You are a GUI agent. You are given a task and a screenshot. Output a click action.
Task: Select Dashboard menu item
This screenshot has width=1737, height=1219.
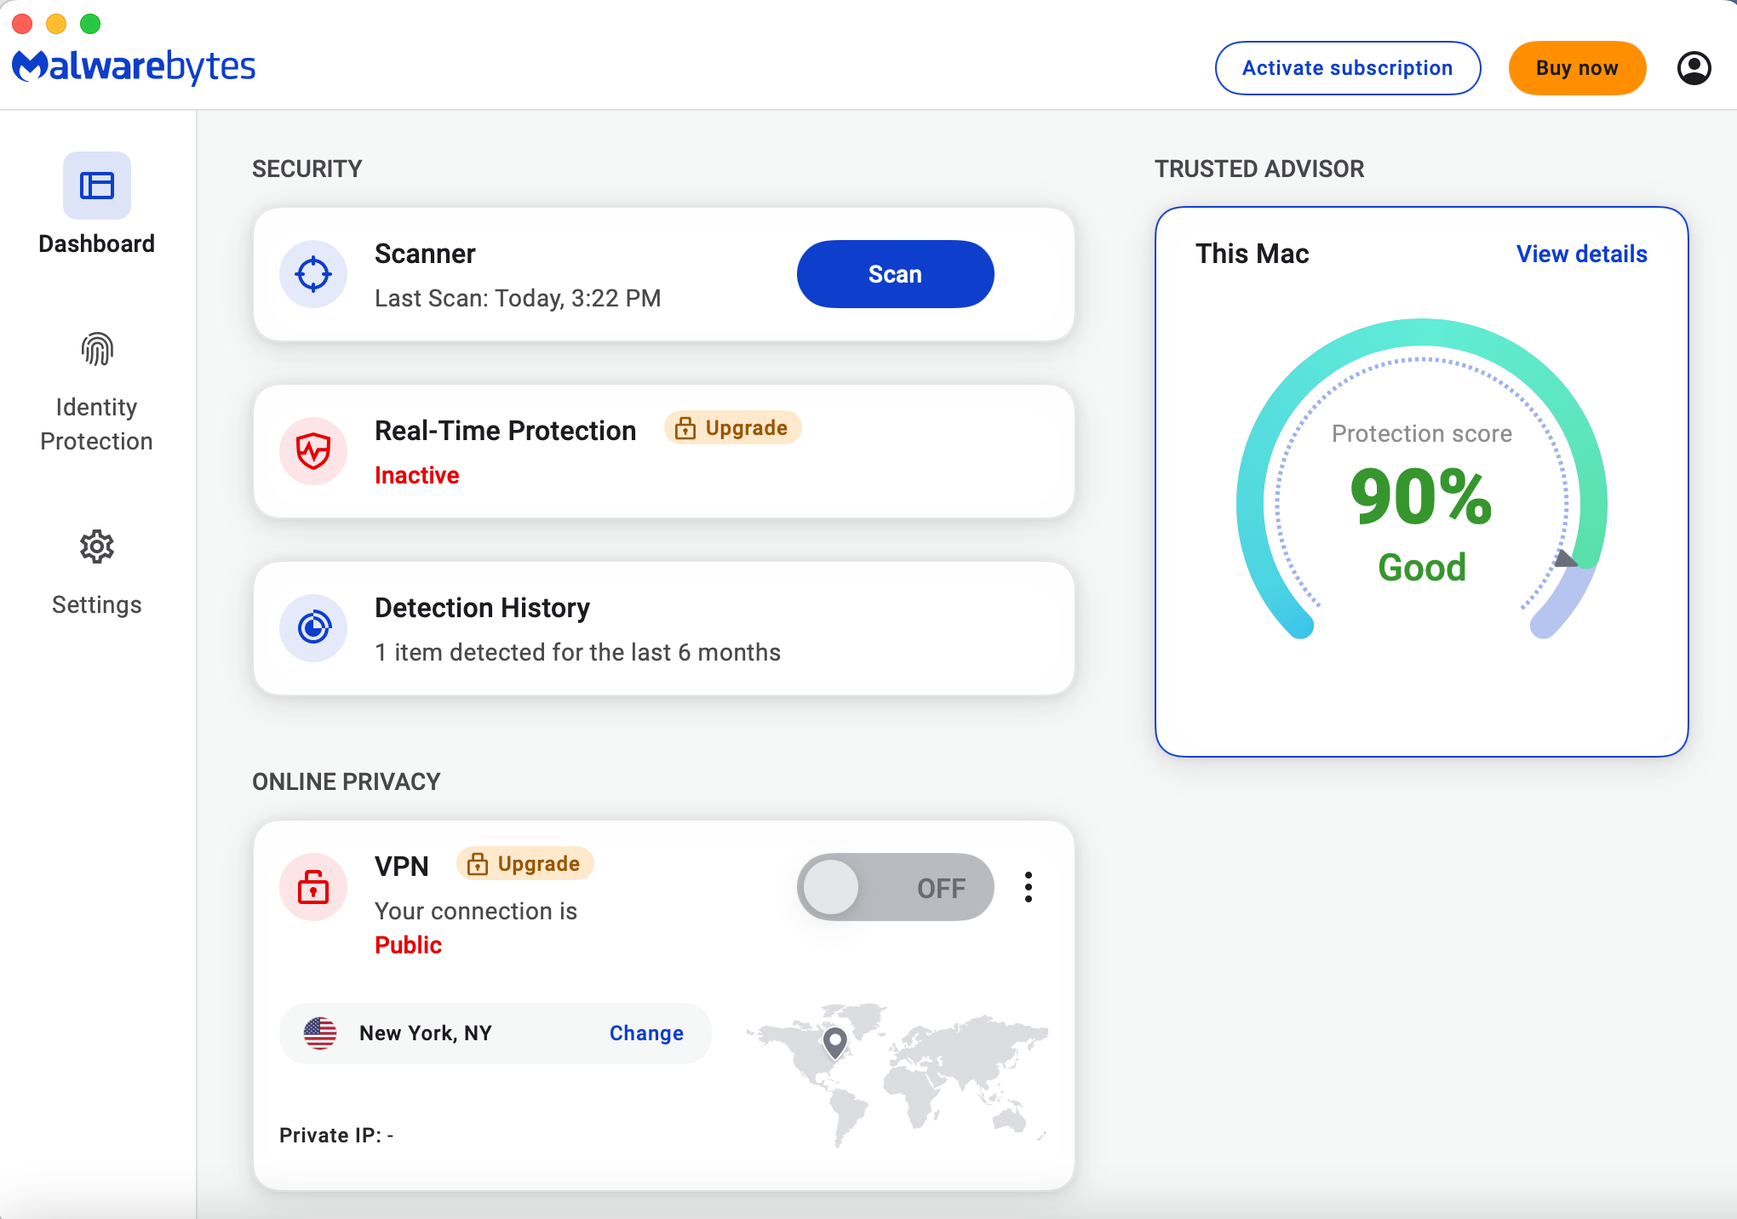pos(96,204)
